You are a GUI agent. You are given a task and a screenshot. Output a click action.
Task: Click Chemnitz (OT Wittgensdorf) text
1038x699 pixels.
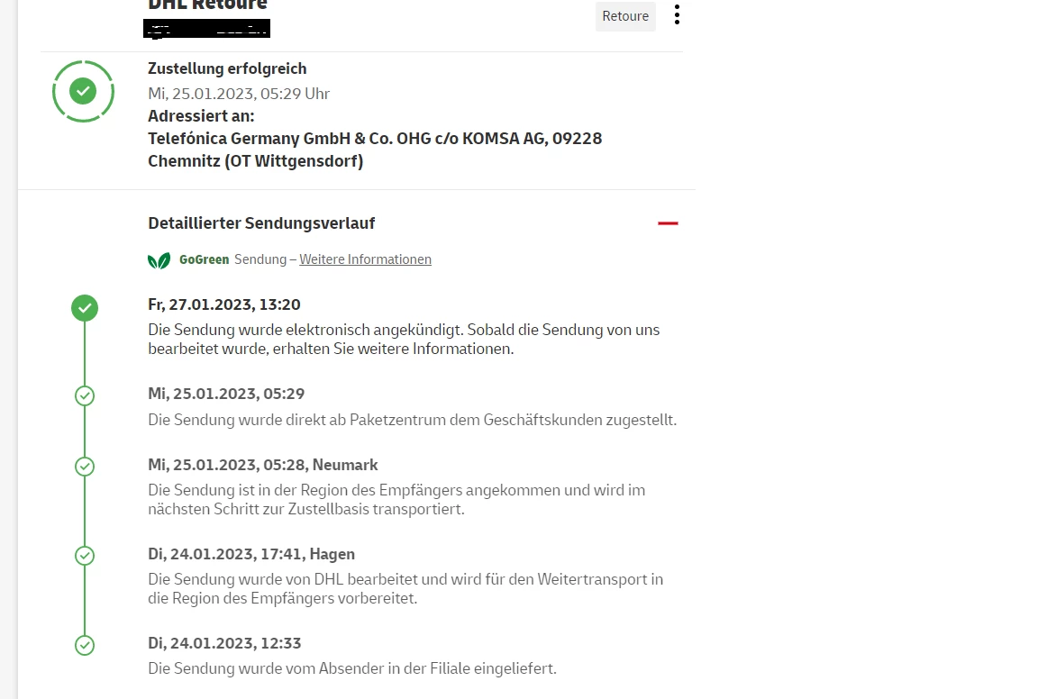point(256,161)
